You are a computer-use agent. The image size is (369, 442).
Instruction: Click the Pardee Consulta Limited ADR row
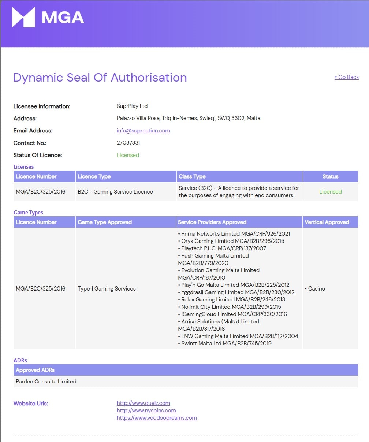186,381
